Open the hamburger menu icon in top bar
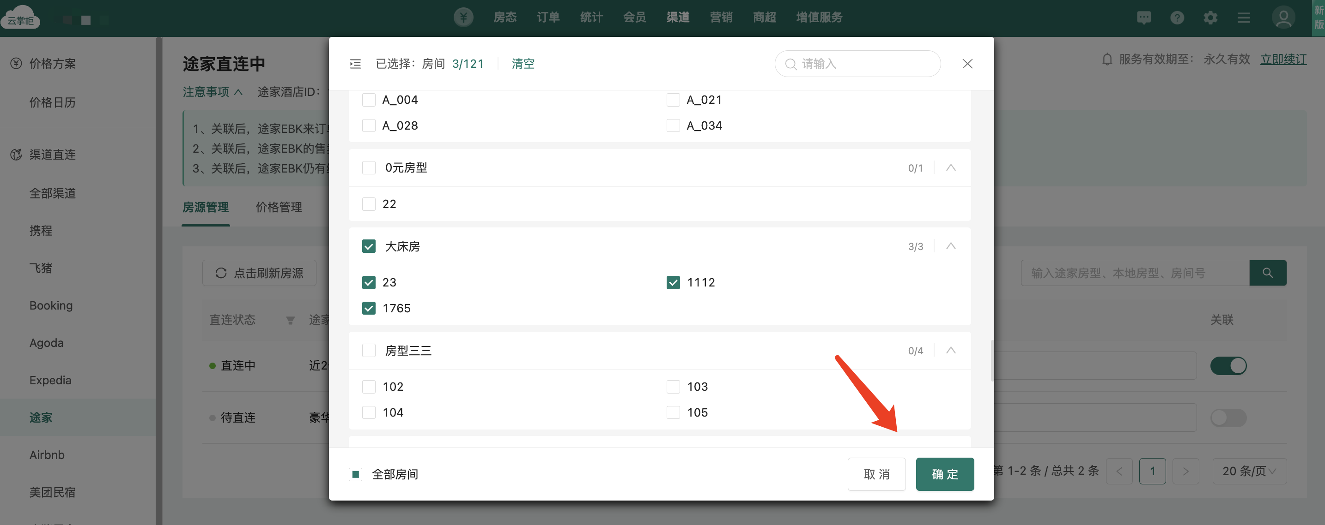1325x525 pixels. tap(1244, 18)
